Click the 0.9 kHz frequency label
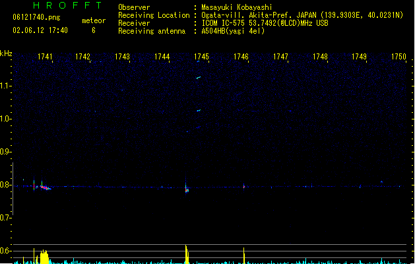 [5, 152]
